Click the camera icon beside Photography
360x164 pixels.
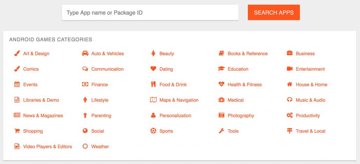221,116
